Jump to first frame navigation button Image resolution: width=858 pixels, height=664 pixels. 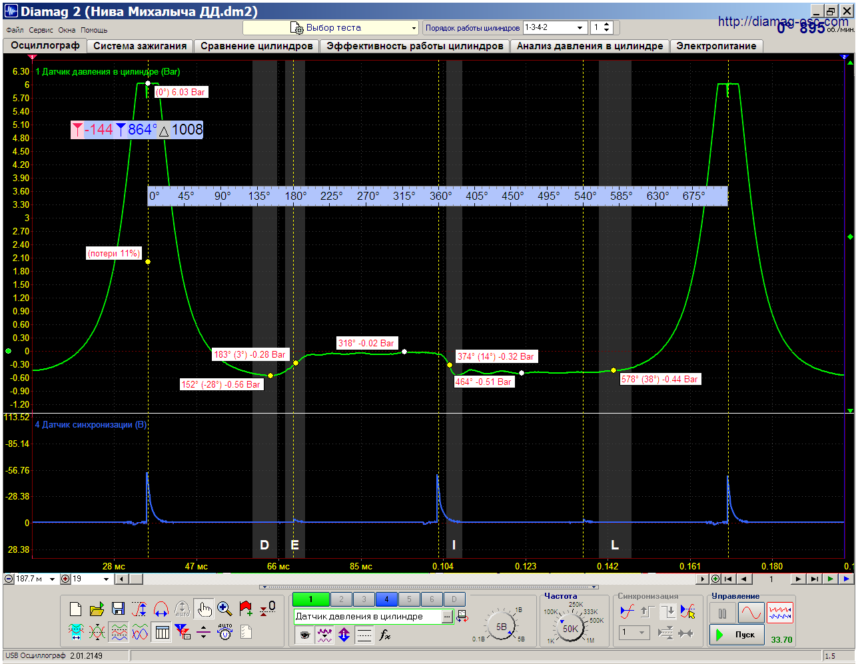tap(729, 579)
